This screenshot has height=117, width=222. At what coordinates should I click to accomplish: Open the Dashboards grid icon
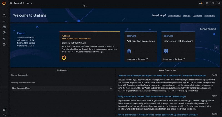pyautogui.click(x=4, y=27)
